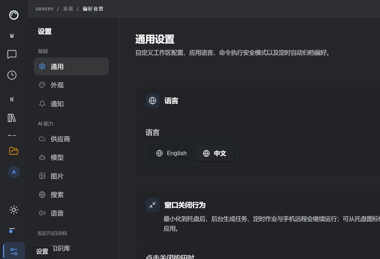380x259 pixels.
Task: Switch language to English
Action: pyautogui.click(x=171, y=153)
